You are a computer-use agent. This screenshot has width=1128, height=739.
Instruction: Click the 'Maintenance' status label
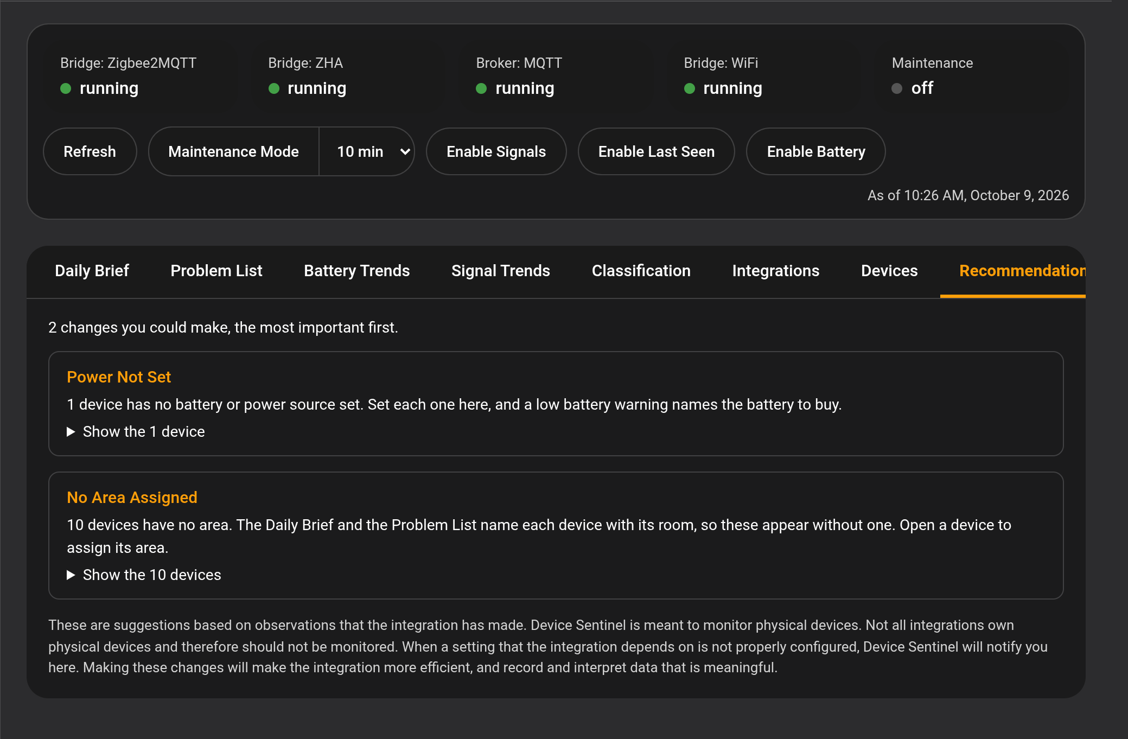coord(932,63)
